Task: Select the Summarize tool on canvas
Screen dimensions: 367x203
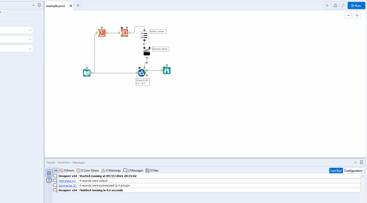Action: pos(101,33)
